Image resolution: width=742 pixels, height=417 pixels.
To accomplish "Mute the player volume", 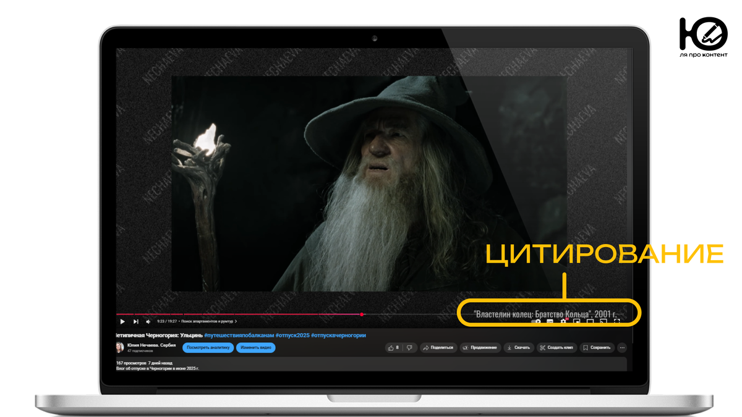I will pos(148,321).
